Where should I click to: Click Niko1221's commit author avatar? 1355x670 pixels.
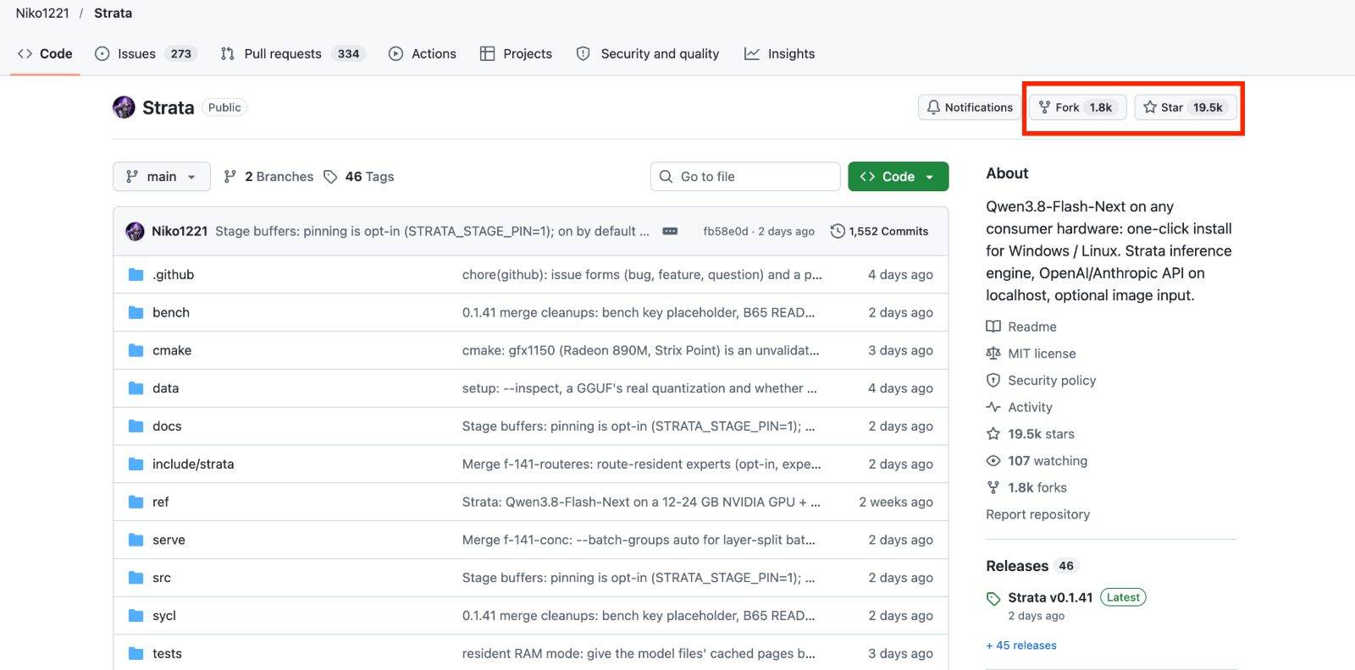click(135, 231)
